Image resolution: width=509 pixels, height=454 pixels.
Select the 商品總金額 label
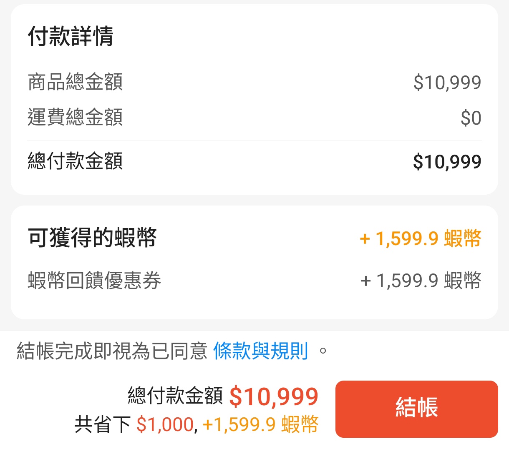tap(75, 82)
